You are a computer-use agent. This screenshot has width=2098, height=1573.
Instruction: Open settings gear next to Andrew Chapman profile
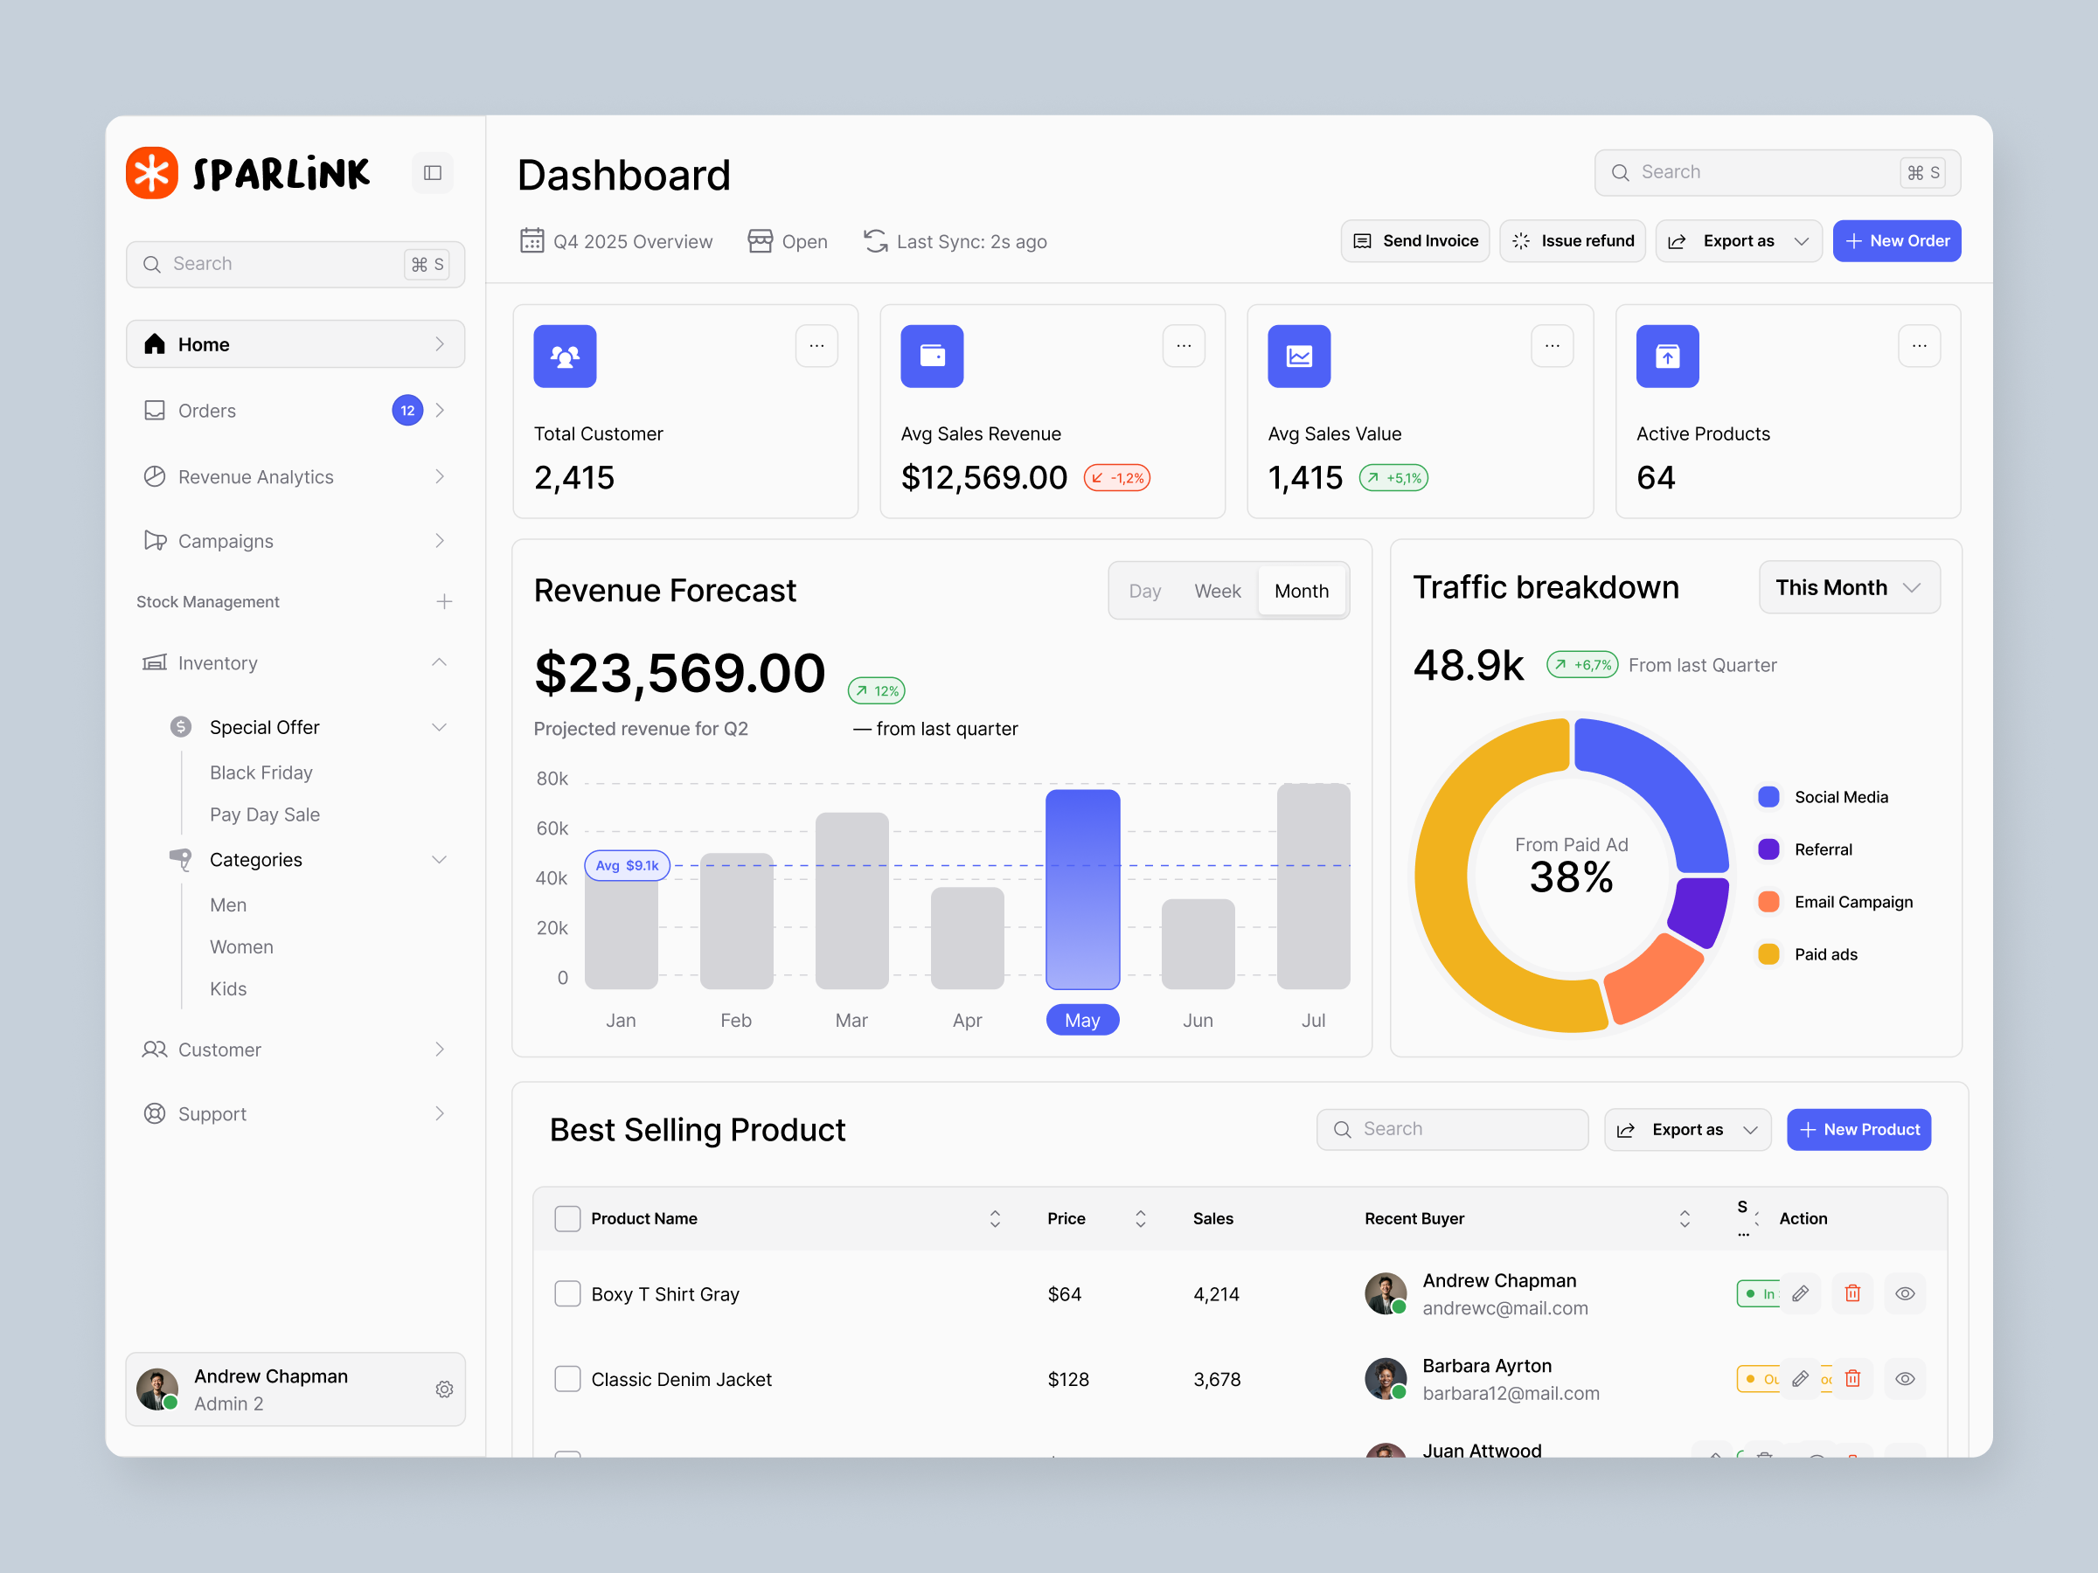pyautogui.click(x=444, y=1389)
